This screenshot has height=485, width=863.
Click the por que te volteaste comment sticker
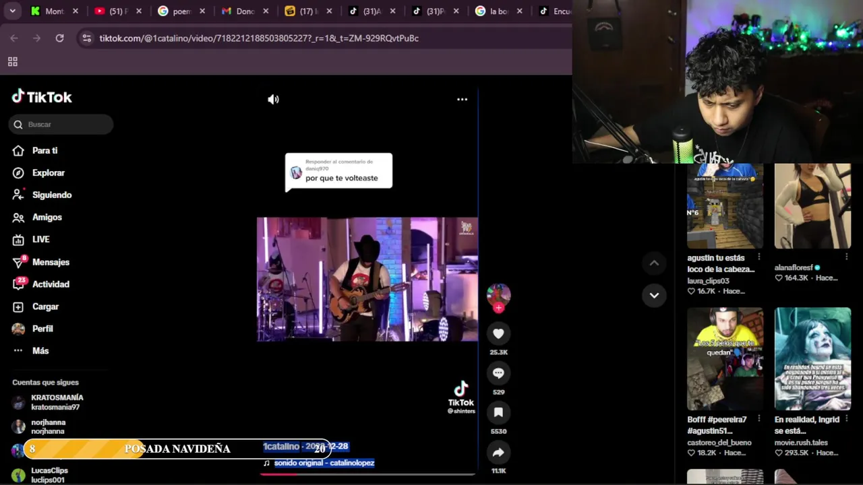coord(338,172)
